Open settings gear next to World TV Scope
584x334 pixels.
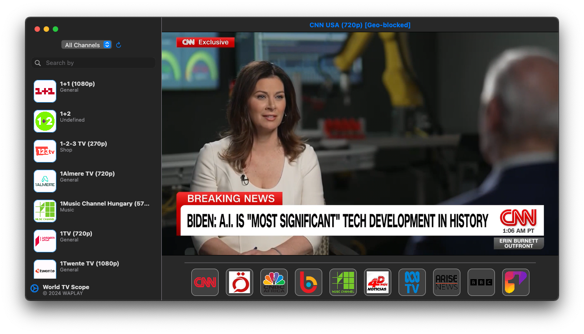(35, 288)
